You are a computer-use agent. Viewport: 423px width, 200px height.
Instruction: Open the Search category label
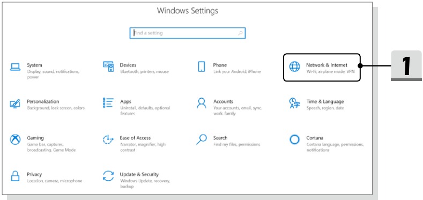click(220, 138)
